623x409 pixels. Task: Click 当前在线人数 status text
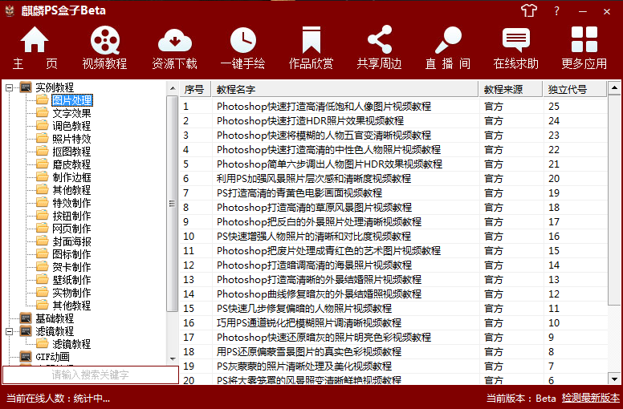(x=58, y=399)
